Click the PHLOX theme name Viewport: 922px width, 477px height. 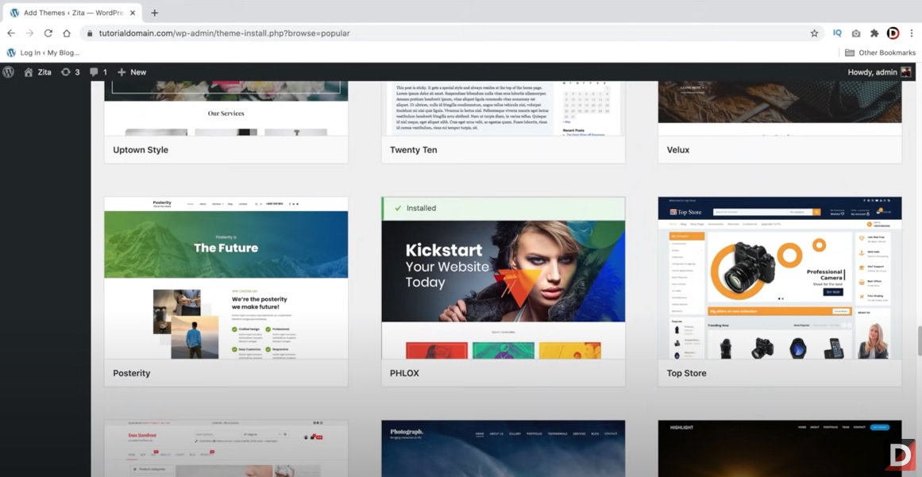404,373
